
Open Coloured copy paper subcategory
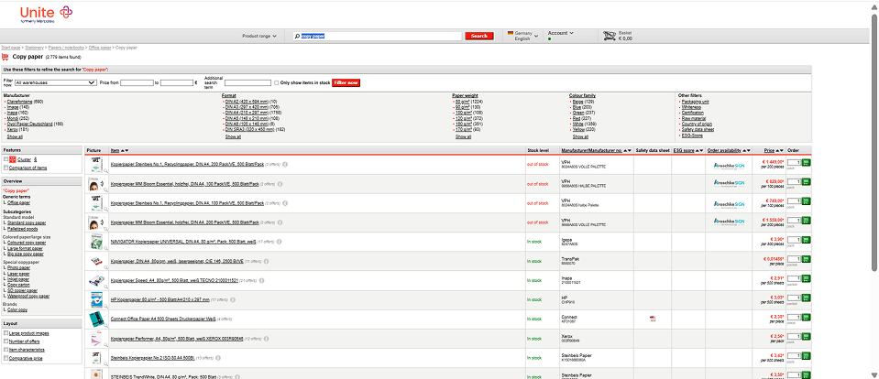pyautogui.click(x=27, y=243)
